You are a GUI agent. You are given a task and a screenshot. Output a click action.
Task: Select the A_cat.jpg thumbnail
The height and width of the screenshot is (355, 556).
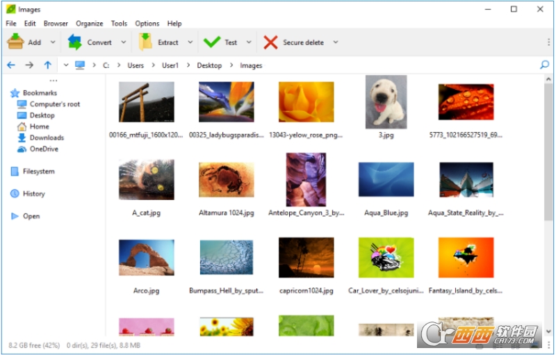click(147, 180)
